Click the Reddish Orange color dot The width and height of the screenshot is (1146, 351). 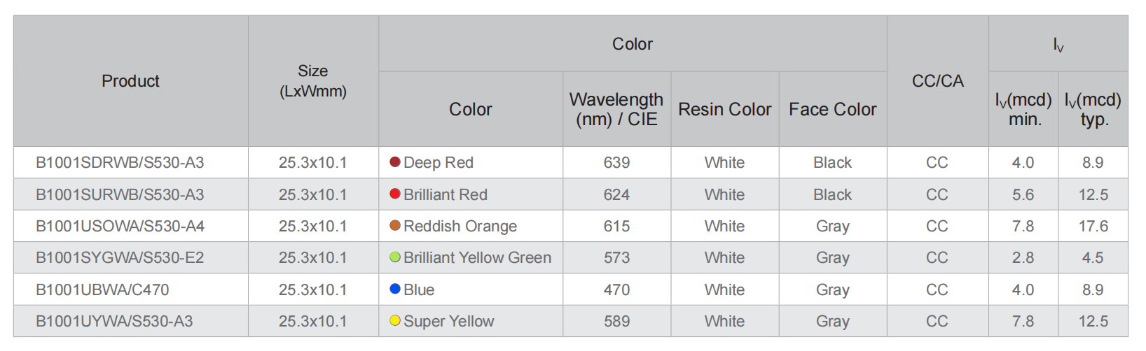(395, 225)
